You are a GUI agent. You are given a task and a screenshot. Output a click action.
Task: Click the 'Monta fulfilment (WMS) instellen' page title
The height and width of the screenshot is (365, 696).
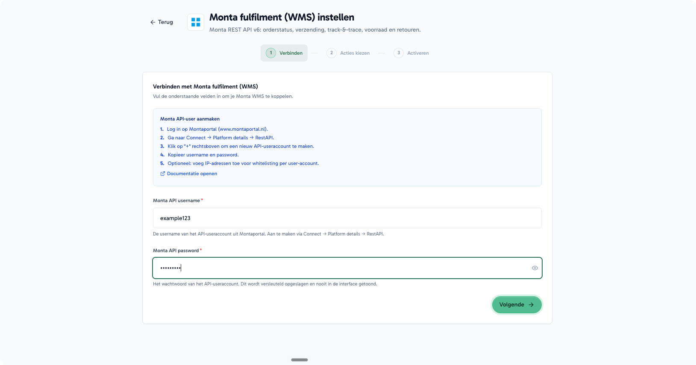[x=282, y=18]
